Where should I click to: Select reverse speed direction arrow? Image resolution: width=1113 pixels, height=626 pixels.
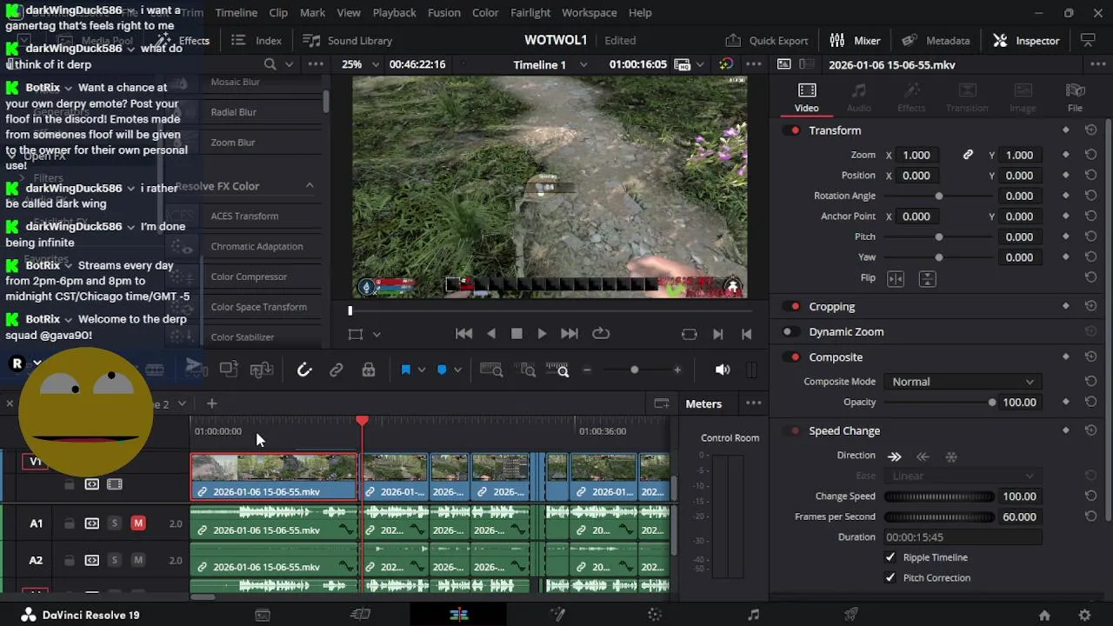(923, 456)
